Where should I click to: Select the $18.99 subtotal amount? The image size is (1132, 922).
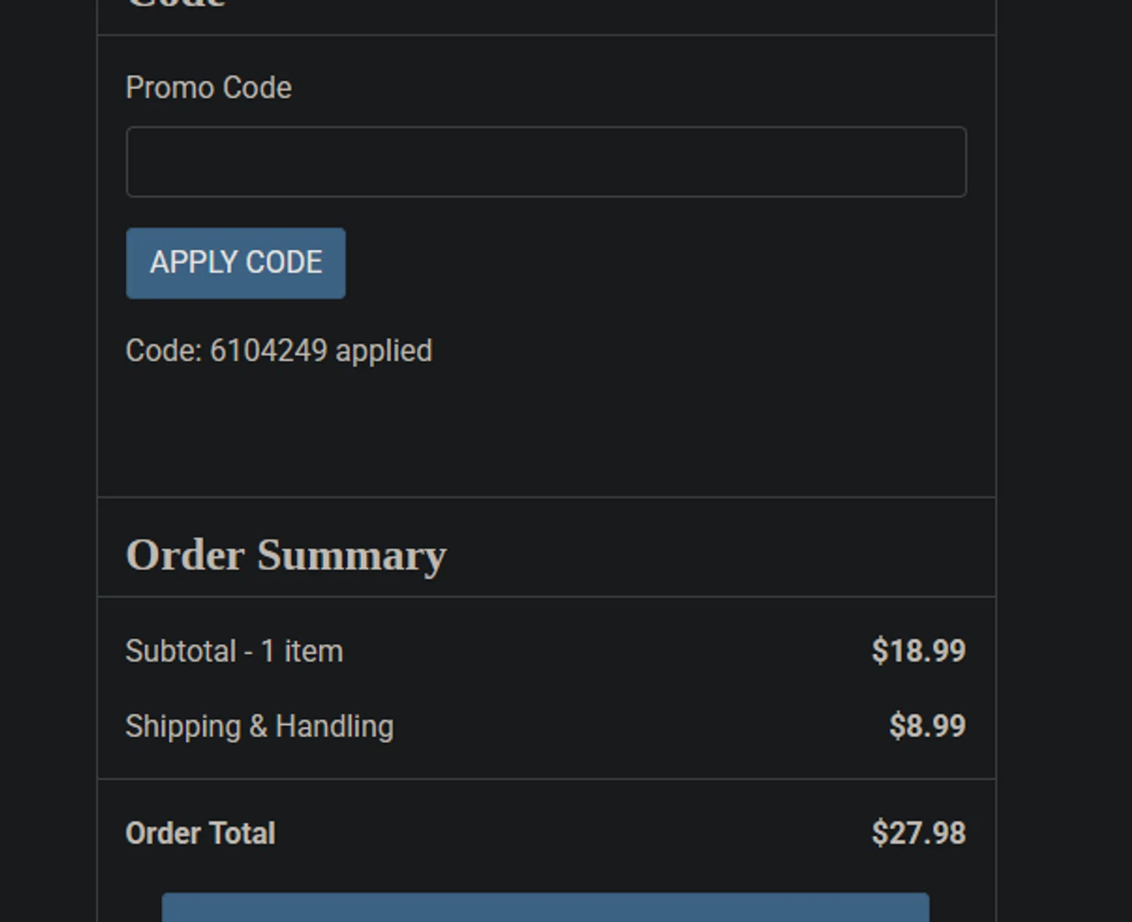[918, 651]
